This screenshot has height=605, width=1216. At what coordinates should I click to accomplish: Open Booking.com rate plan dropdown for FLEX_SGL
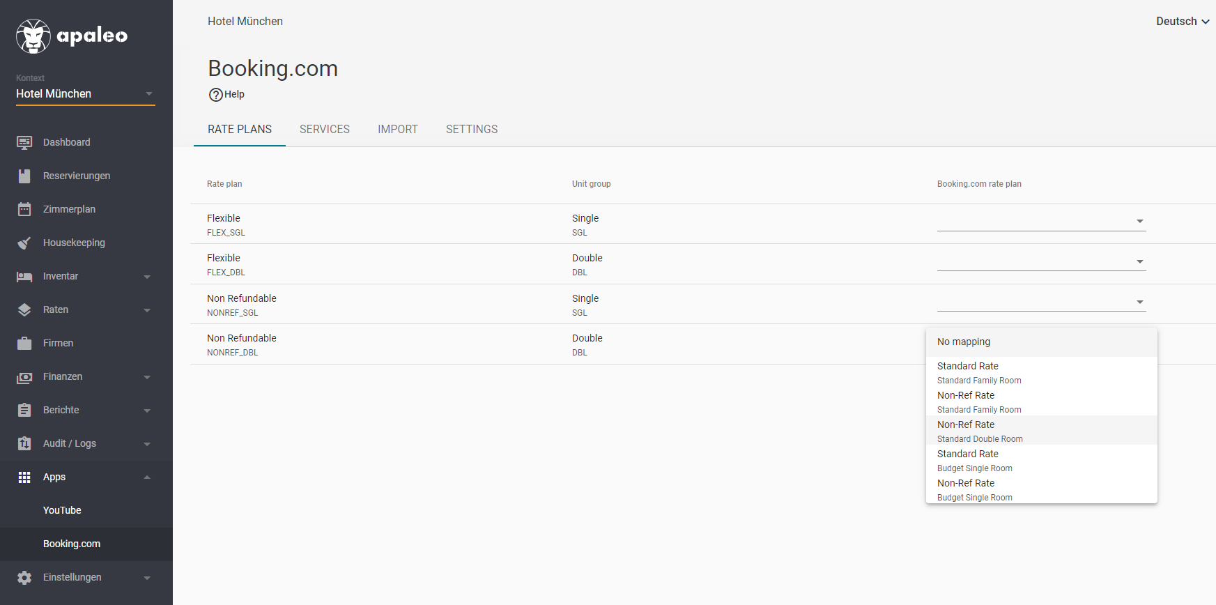pos(1041,221)
